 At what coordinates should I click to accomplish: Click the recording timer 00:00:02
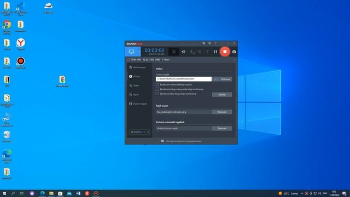coord(154,50)
